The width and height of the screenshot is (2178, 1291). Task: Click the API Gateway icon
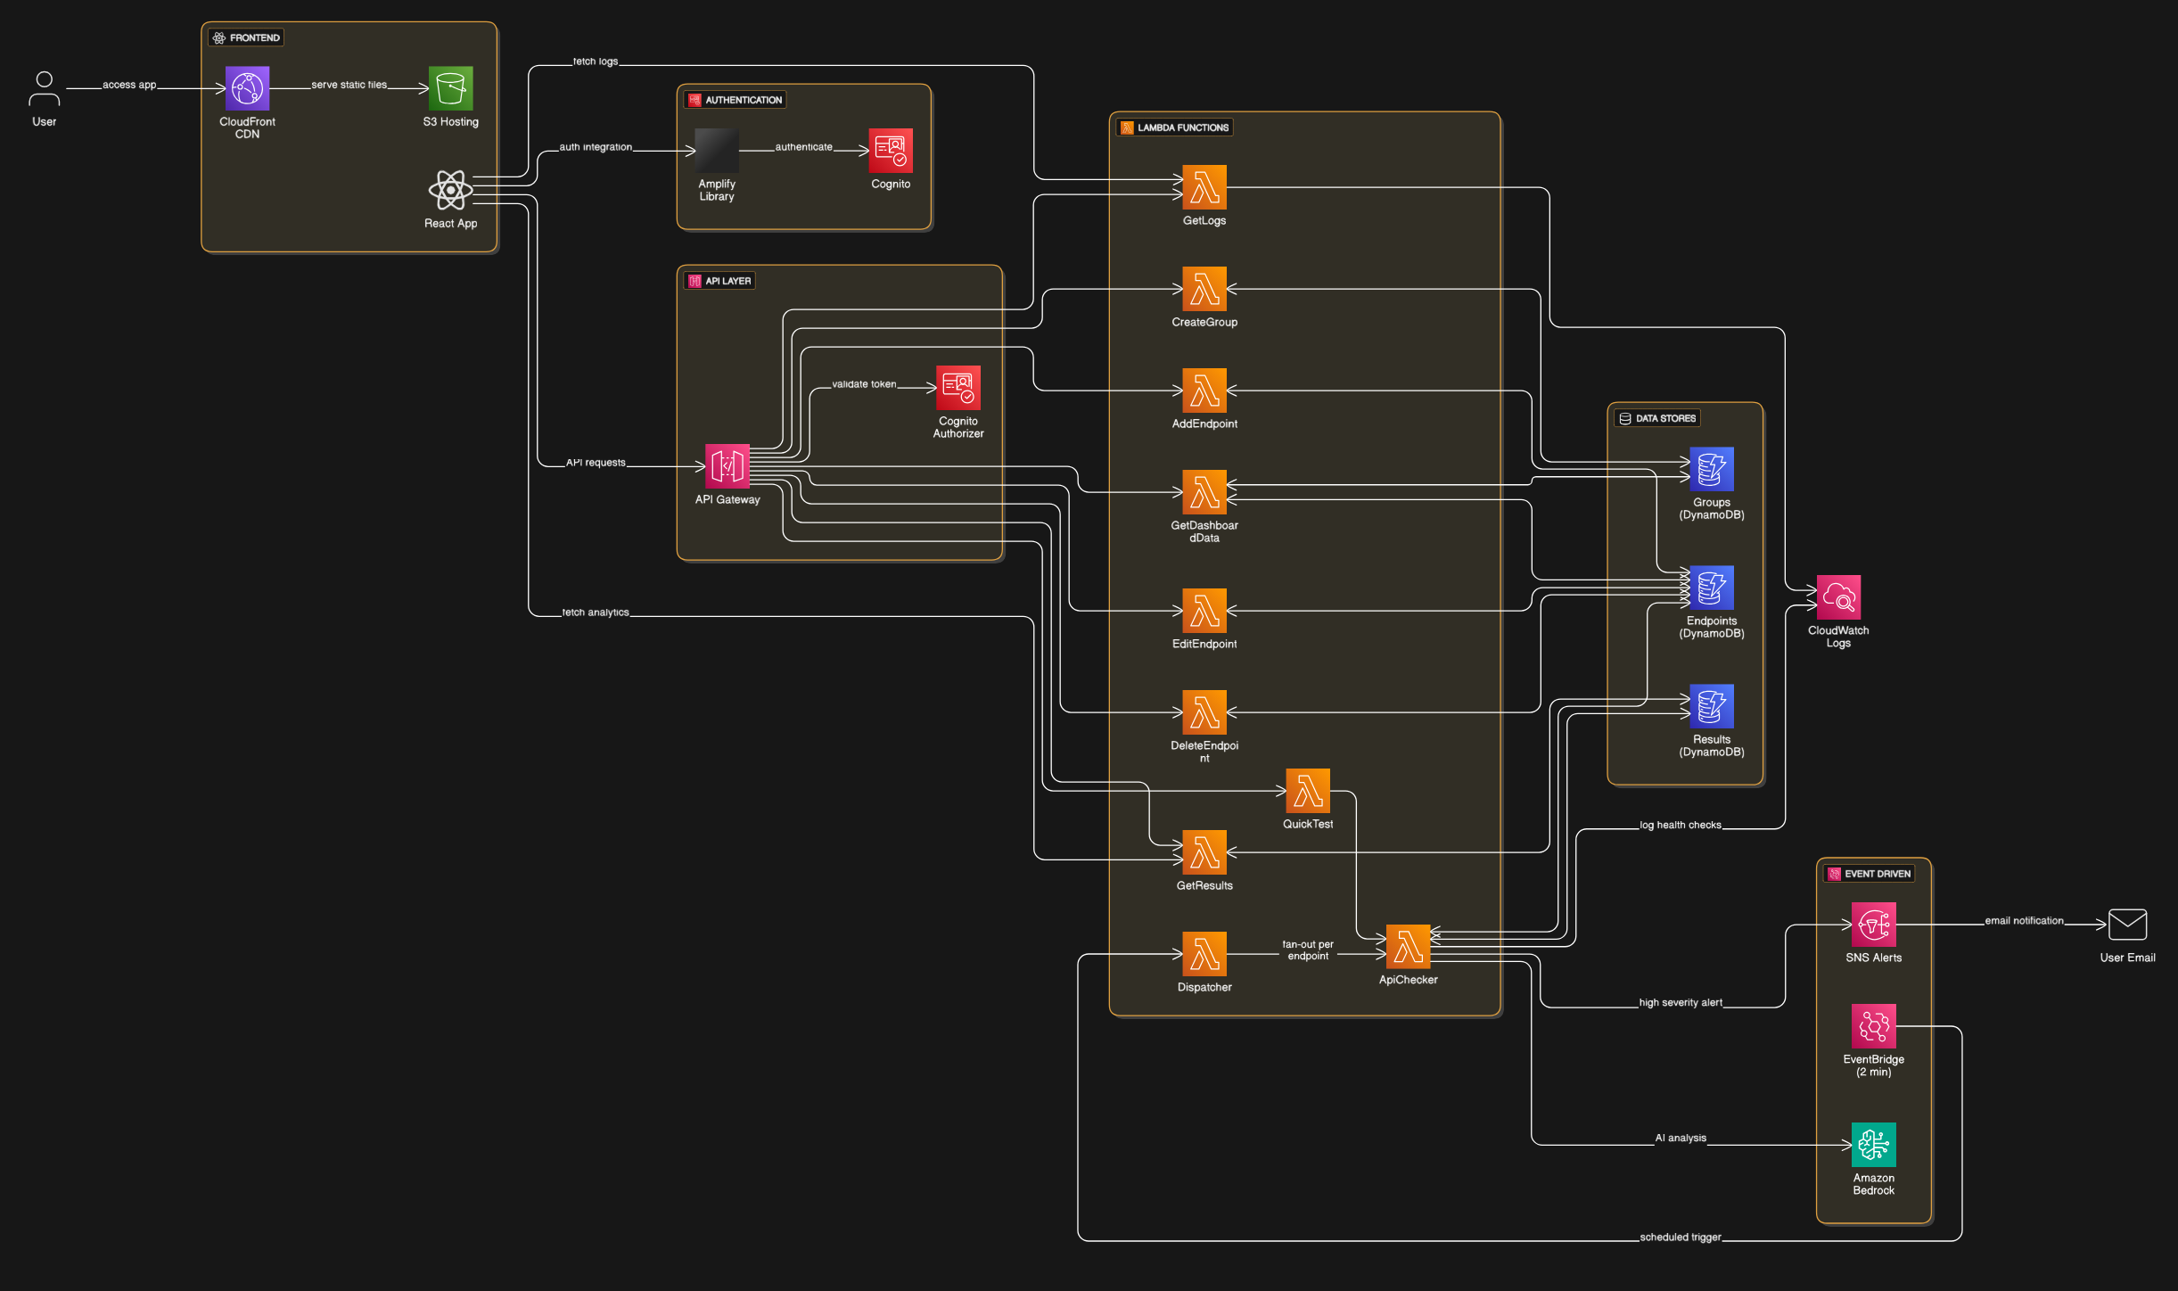point(727,466)
